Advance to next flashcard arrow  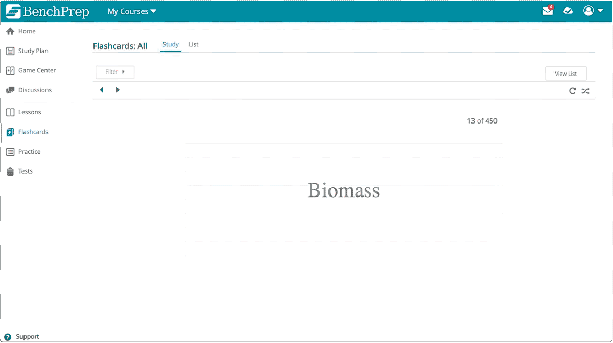(118, 90)
